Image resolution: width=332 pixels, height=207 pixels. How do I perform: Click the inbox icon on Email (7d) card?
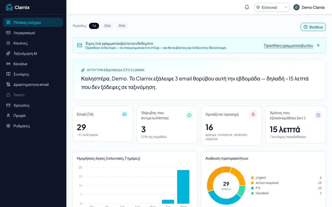[125, 114]
